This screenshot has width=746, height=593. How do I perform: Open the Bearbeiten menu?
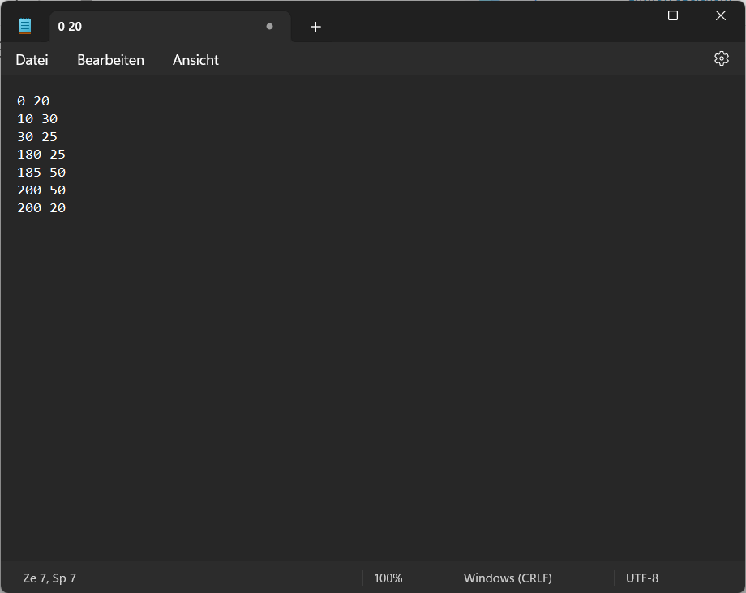(110, 60)
